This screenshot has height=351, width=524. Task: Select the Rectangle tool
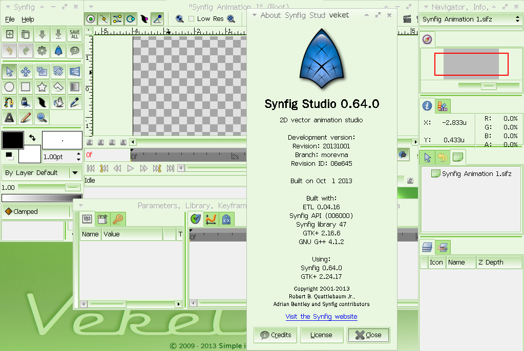pyautogui.click(x=26, y=87)
